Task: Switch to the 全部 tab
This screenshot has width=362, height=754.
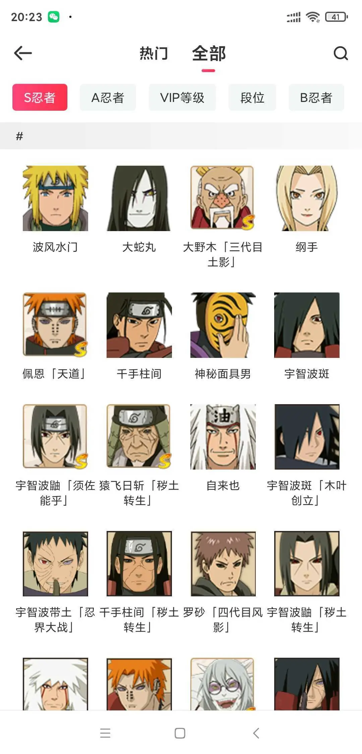Action: (209, 53)
